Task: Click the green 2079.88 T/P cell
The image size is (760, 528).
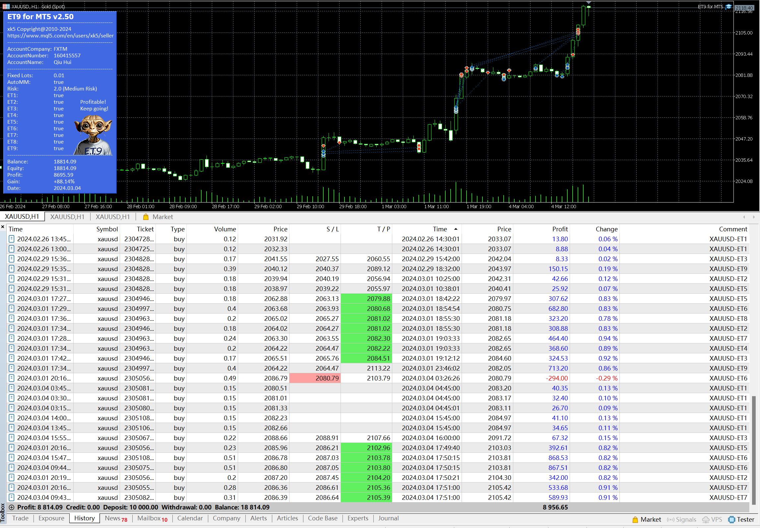Action: pyautogui.click(x=366, y=299)
